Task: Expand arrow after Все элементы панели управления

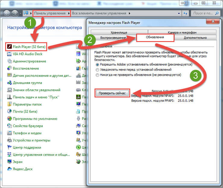Action: [129, 13]
